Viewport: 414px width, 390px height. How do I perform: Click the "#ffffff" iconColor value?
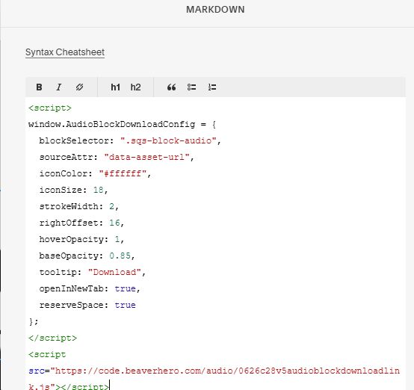coord(123,173)
